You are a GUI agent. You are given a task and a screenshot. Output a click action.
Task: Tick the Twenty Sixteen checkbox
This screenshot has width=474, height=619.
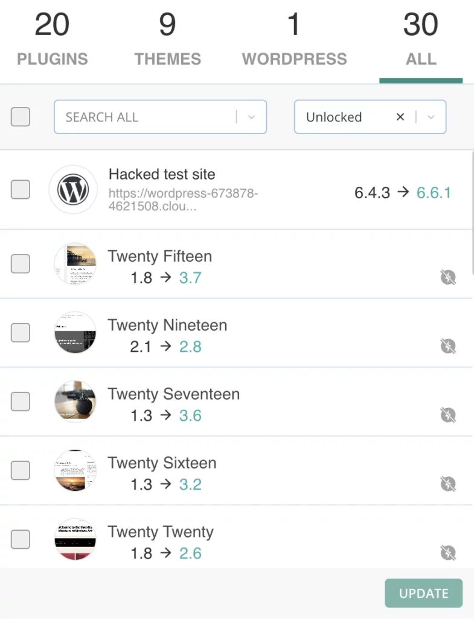[x=21, y=470]
